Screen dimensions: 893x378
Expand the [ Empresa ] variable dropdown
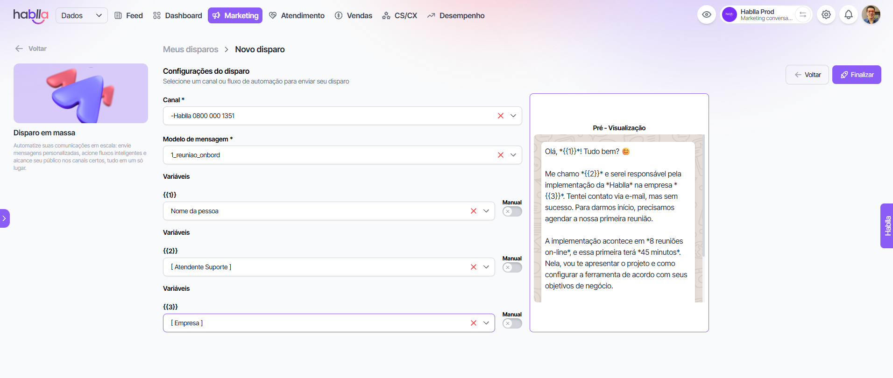[x=486, y=323]
